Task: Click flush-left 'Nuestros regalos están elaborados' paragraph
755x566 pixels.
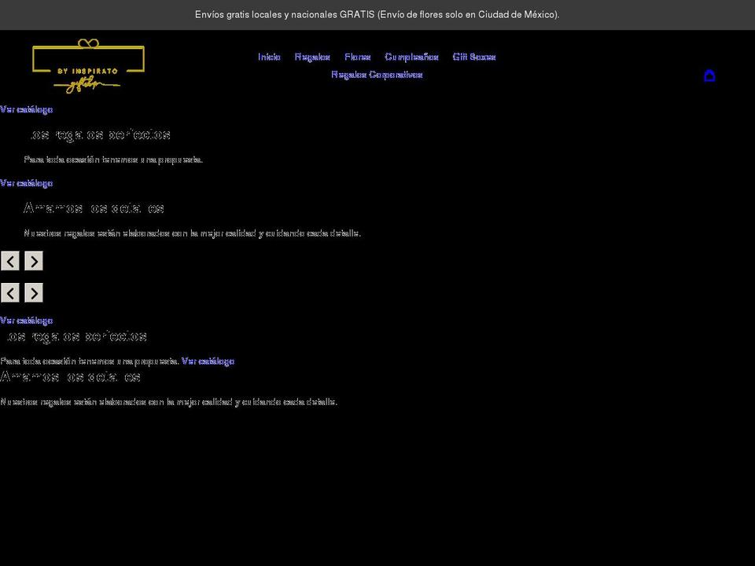Action: point(168,402)
